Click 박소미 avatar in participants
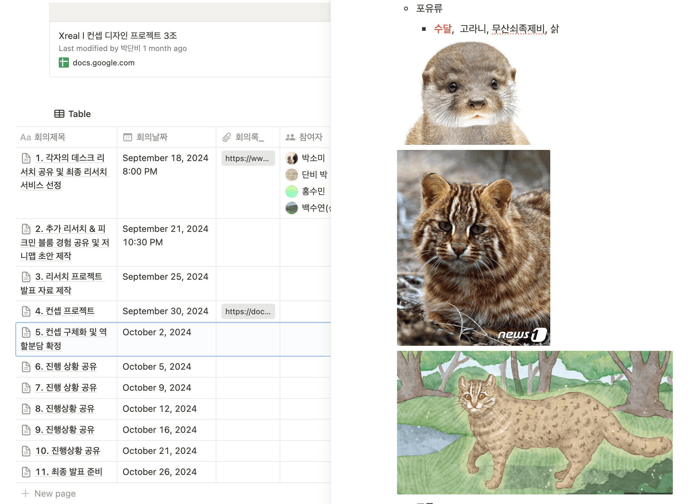699x504 pixels. point(291,158)
